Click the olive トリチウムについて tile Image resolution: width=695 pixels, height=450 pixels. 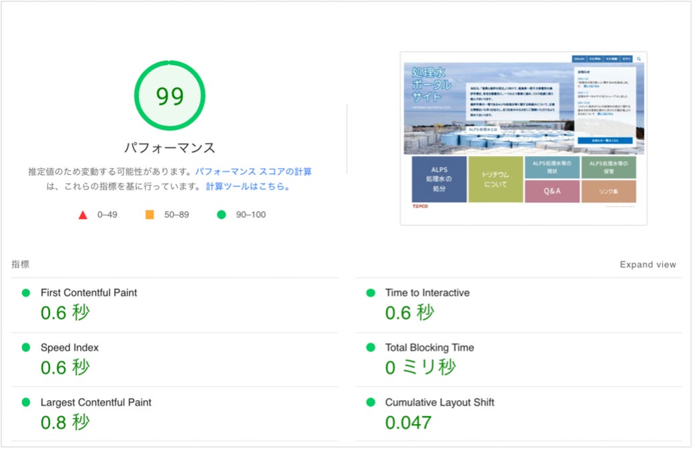[x=495, y=179]
